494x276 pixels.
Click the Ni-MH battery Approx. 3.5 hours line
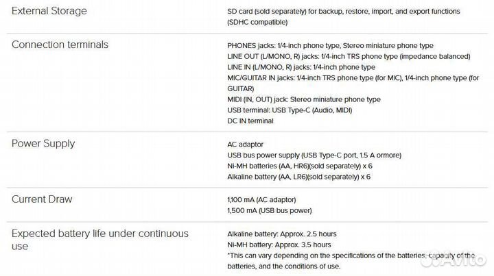[x=279, y=244]
